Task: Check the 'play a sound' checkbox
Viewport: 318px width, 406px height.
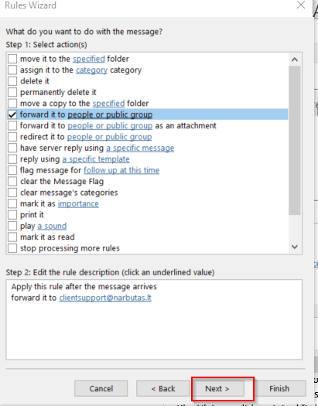Action: pos(12,226)
